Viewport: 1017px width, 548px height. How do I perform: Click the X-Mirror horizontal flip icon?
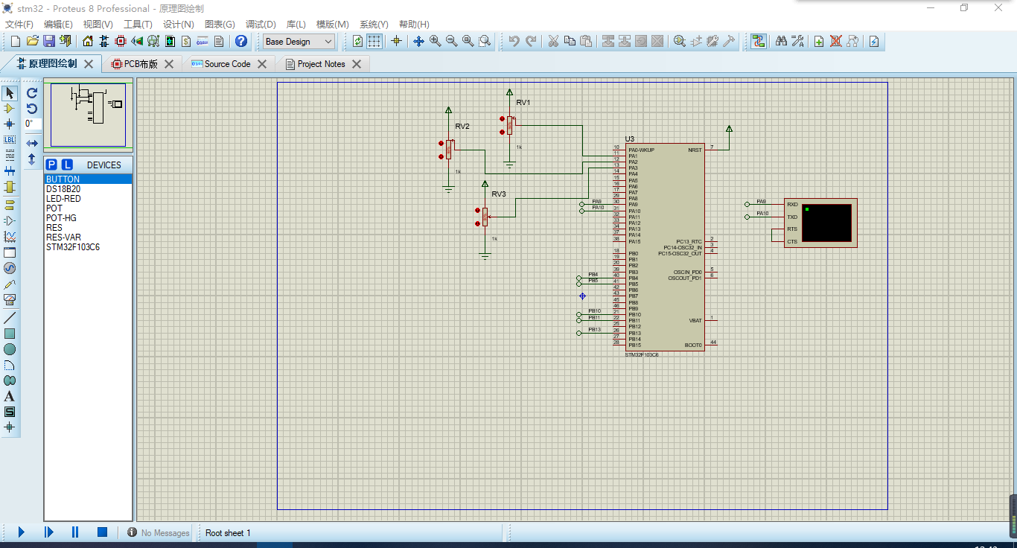32,143
